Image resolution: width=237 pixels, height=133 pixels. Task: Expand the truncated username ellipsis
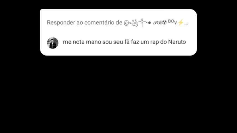click(186, 24)
